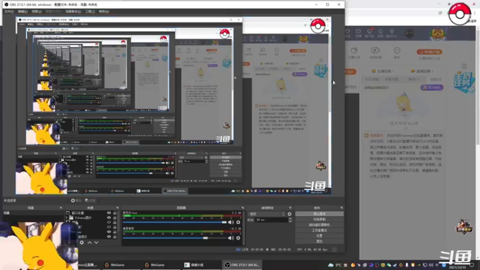Toggle 工作室模式 studio mode
This screenshot has width=480, height=270.
[x=319, y=230]
